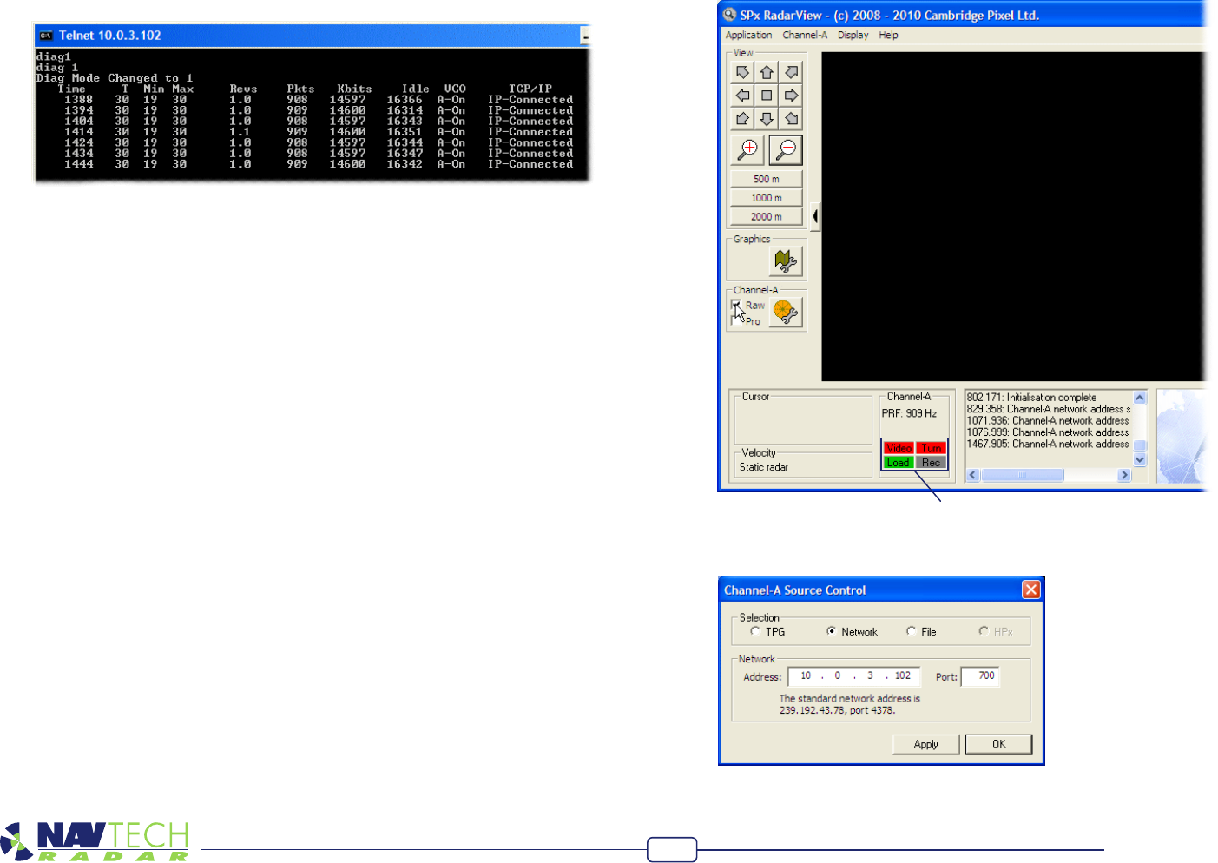Click Telnet row with Time 1444
The width and height of the screenshot is (1218, 863).
[x=319, y=164]
